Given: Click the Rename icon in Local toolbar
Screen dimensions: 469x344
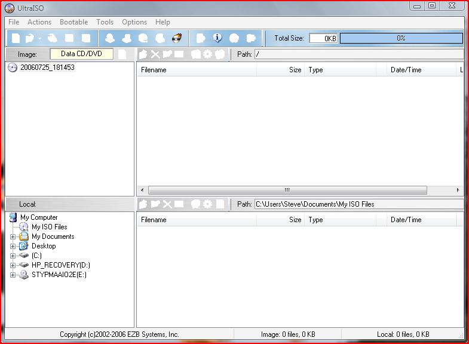Looking at the screenshot, I should tap(179, 204).
